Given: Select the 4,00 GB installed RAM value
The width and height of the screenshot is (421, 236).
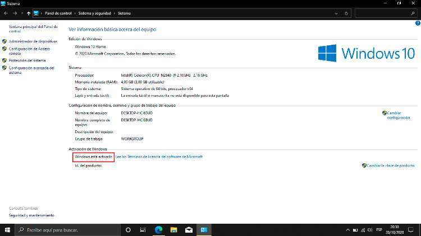Looking at the screenshot, I should [x=143, y=82].
